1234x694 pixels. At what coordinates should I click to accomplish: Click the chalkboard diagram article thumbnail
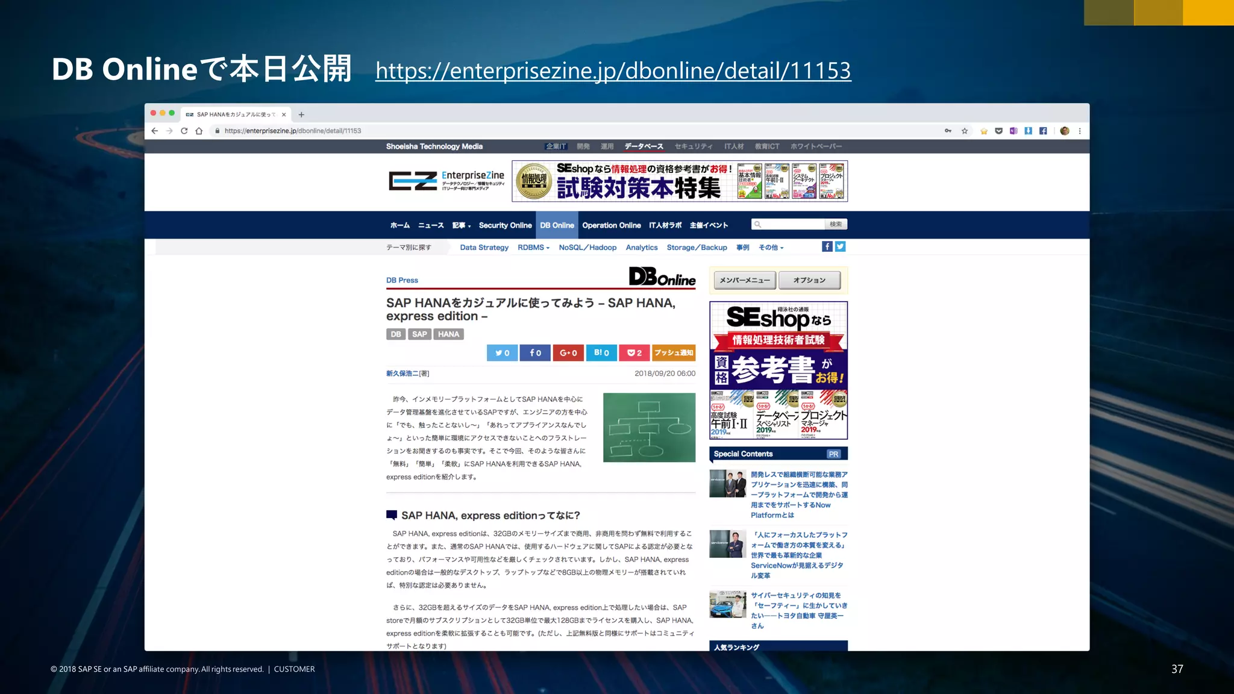click(x=649, y=428)
